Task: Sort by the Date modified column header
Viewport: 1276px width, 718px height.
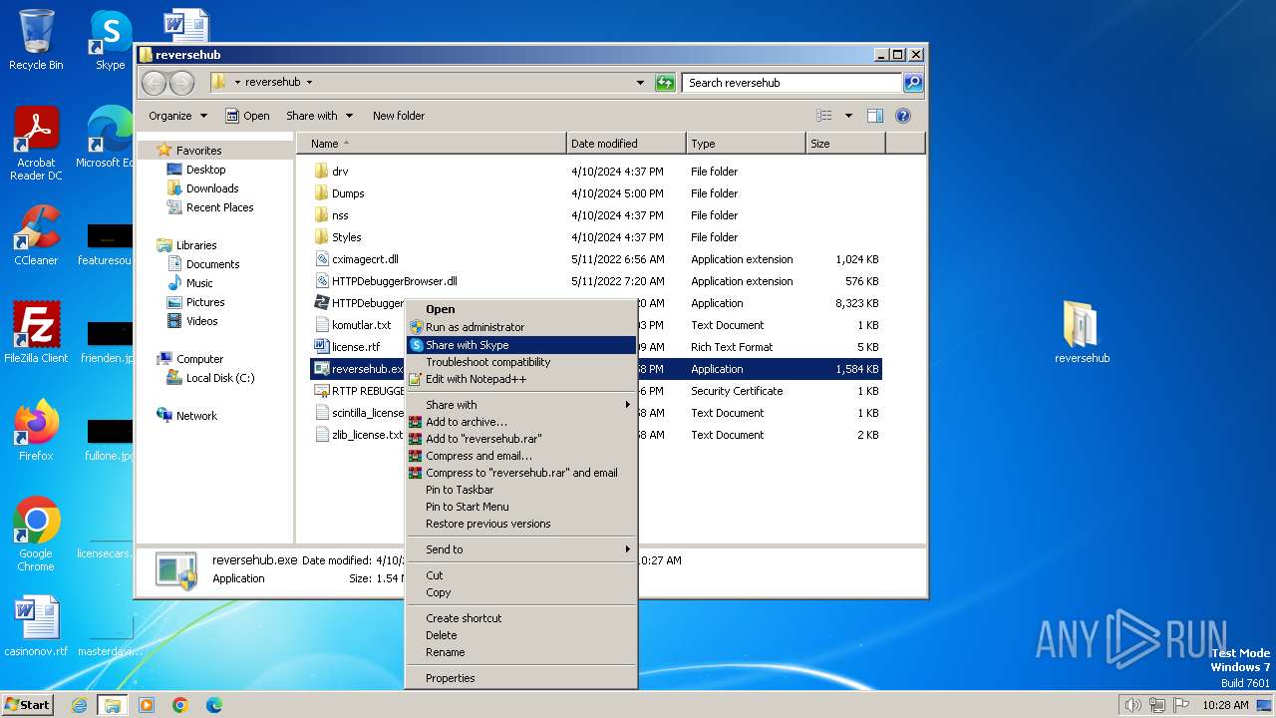Action: coord(626,144)
